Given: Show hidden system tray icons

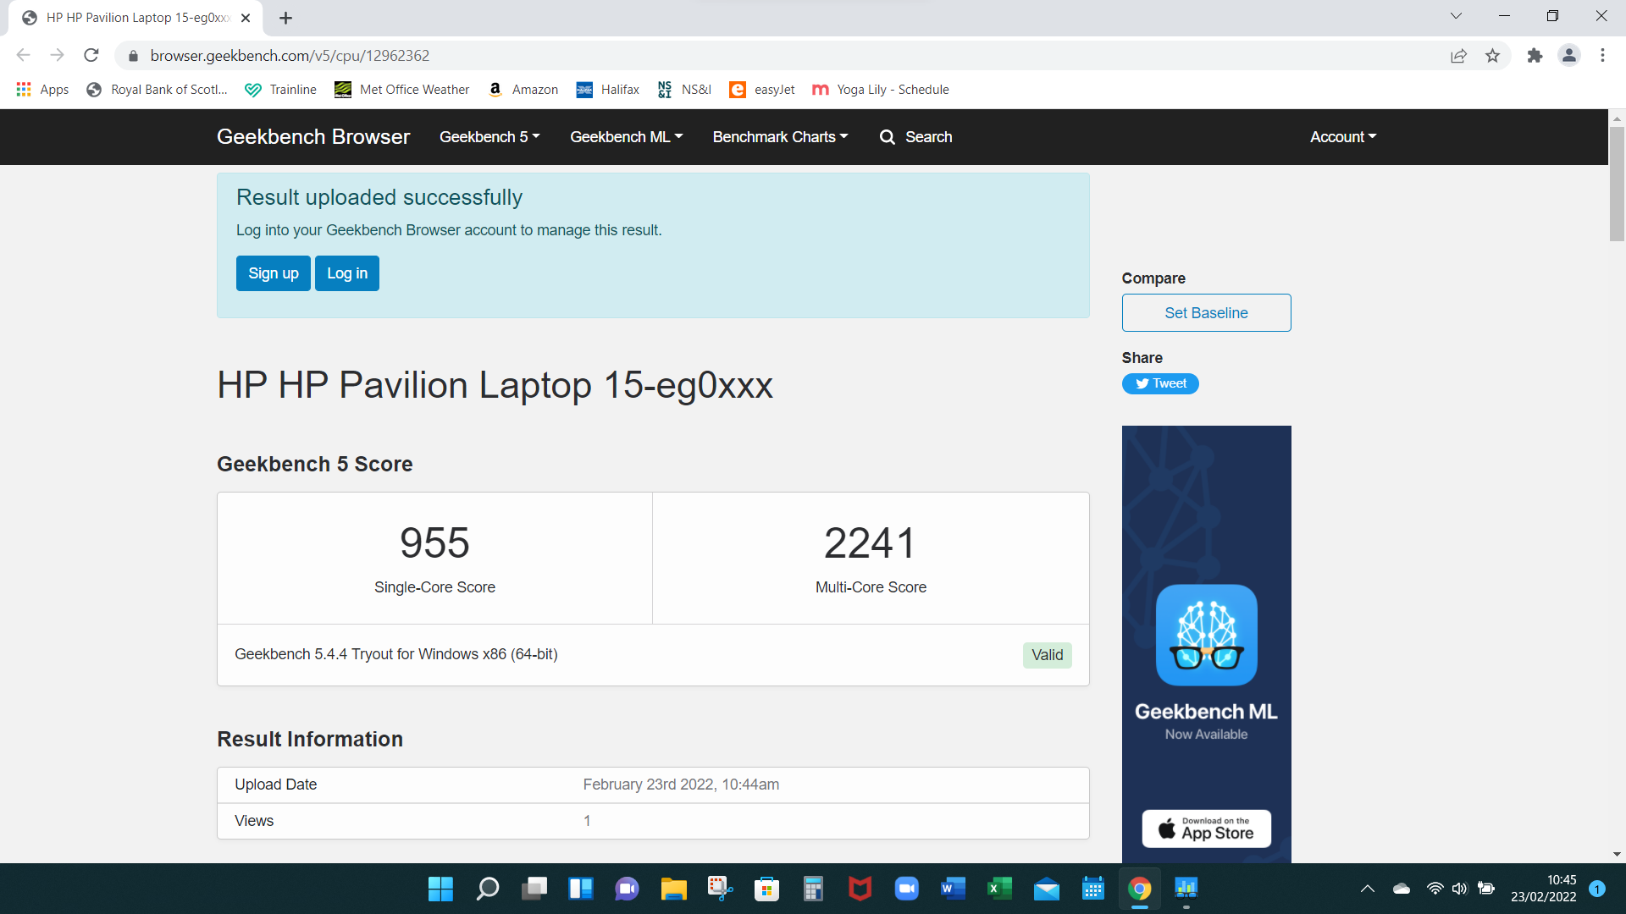Looking at the screenshot, I should point(1367,889).
